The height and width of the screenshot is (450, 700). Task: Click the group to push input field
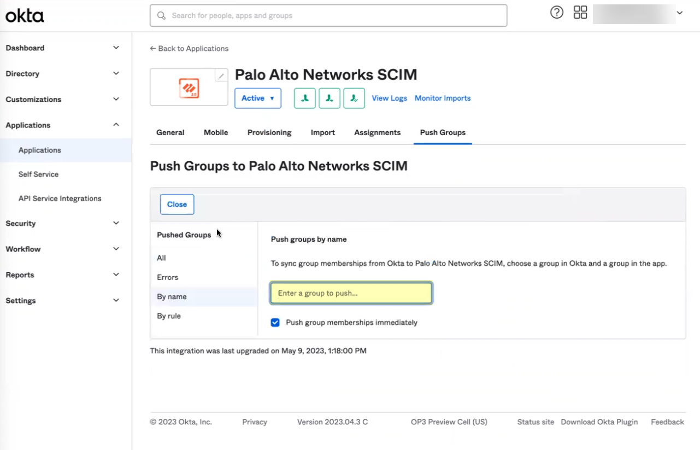(x=351, y=293)
